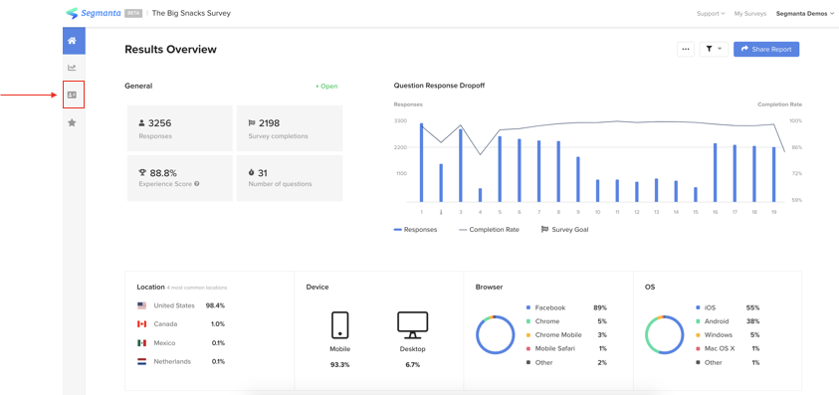Click the Windows OS legend entry

click(x=728, y=335)
